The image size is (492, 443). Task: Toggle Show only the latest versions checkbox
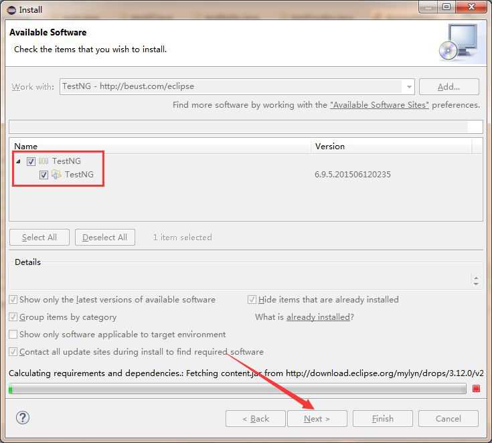[x=13, y=300]
